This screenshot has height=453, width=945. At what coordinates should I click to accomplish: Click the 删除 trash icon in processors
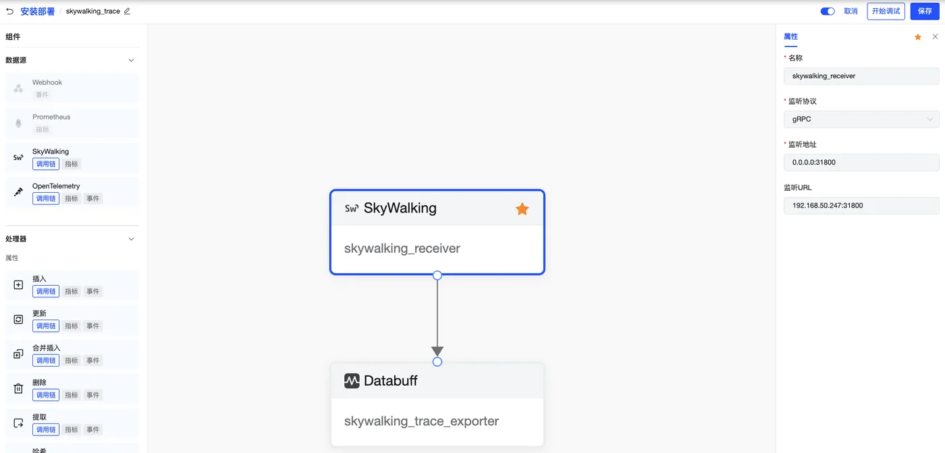tap(18, 388)
